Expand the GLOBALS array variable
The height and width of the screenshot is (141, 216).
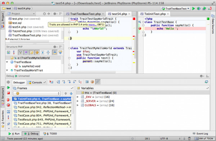77,105
